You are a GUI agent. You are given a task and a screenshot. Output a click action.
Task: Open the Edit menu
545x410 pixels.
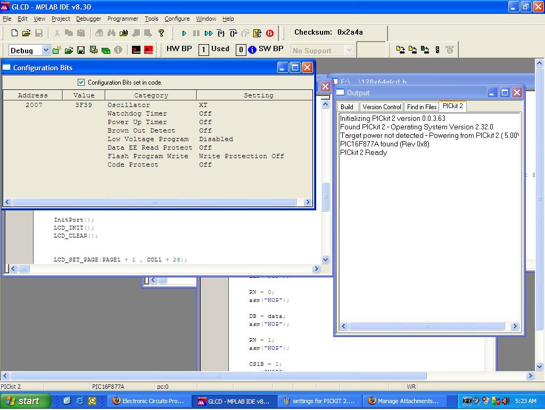(22, 19)
